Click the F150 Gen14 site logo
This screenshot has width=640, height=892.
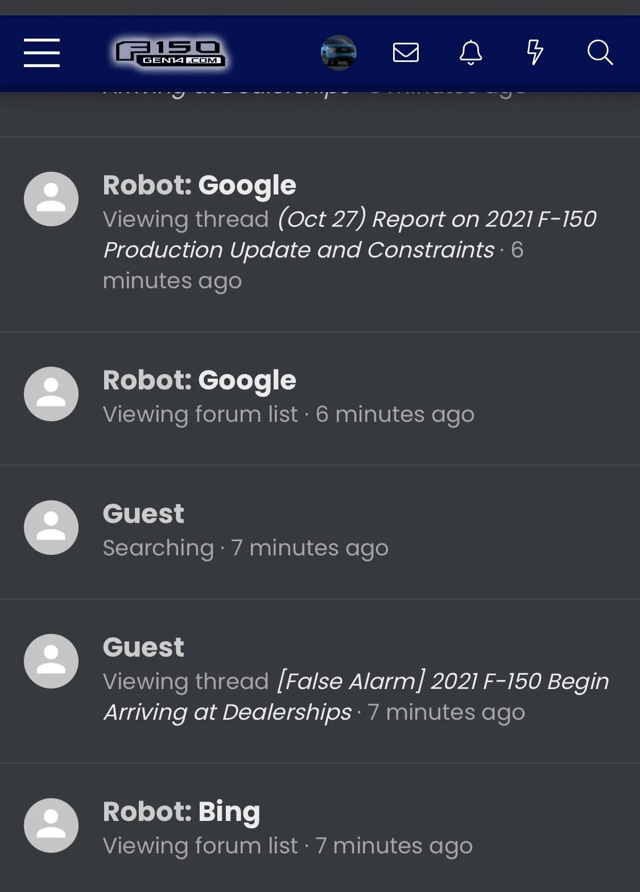coord(170,53)
